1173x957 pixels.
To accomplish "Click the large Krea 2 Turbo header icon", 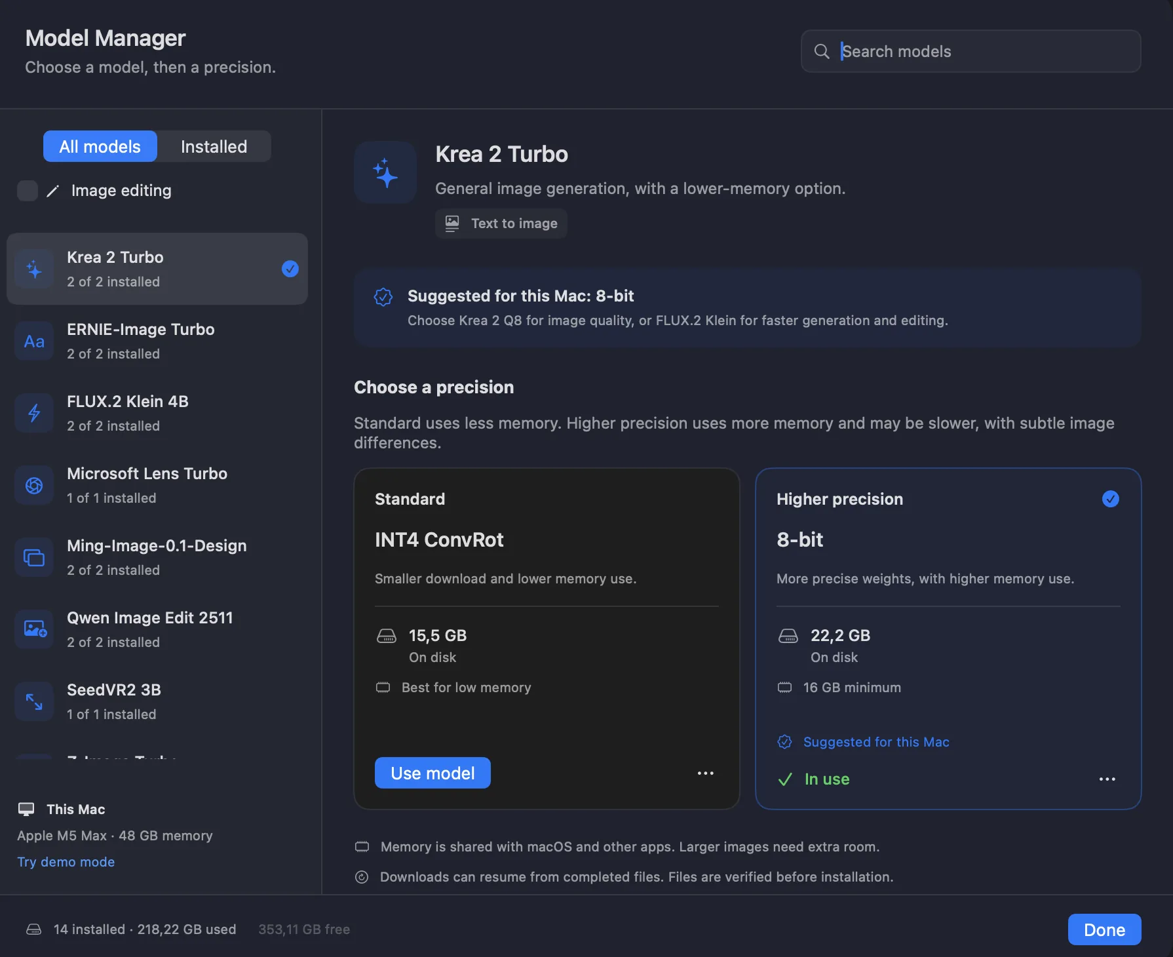I will tap(385, 172).
